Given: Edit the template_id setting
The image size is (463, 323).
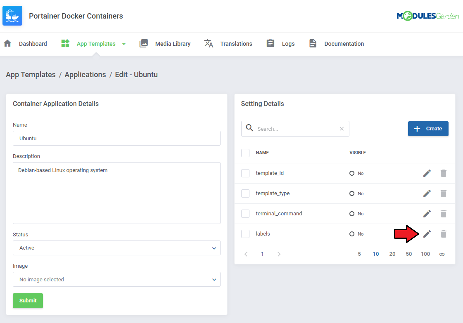Looking at the screenshot, I should (427, 173).
